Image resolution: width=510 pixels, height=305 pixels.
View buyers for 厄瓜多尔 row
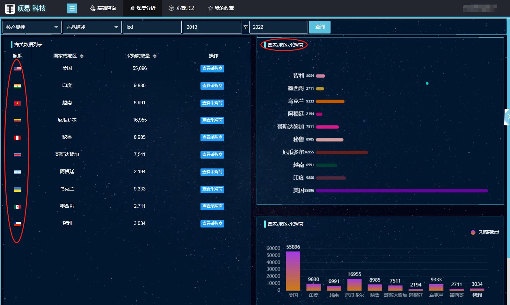point(212,120)
